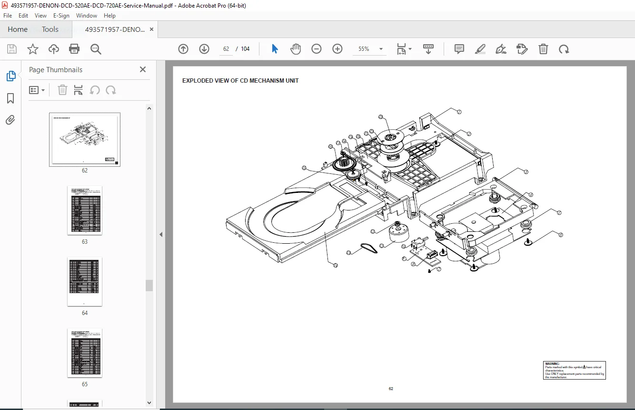Viewport: 635px width, 410px height.
Task: Open the Edit menu
Action: click(x=23, y=16)
